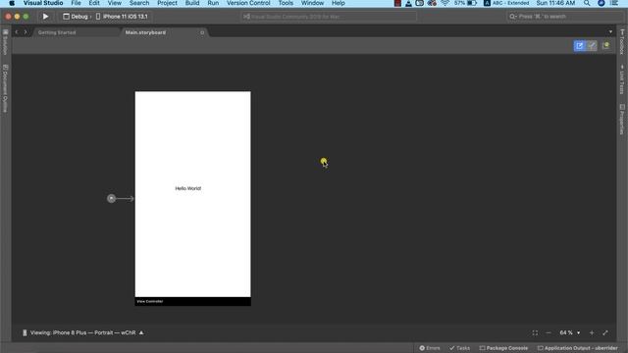Select the Hello World! label on canvas
The height and width of the screenshot is (353, 628).
point(187,188)
